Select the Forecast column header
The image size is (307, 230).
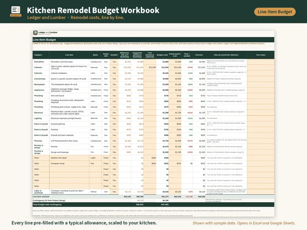199,55
